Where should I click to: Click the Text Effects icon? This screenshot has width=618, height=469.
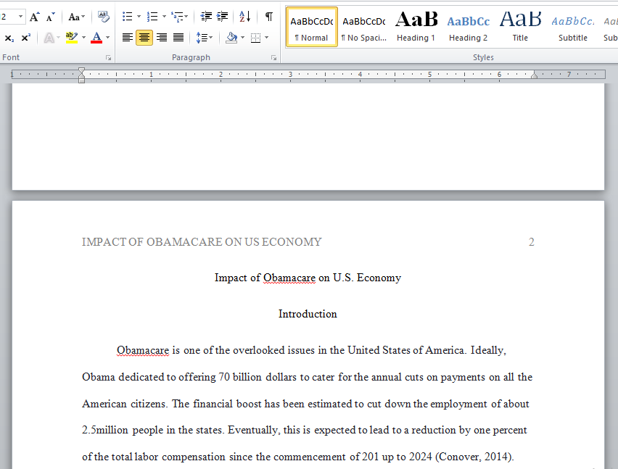[x=49, y=38]
